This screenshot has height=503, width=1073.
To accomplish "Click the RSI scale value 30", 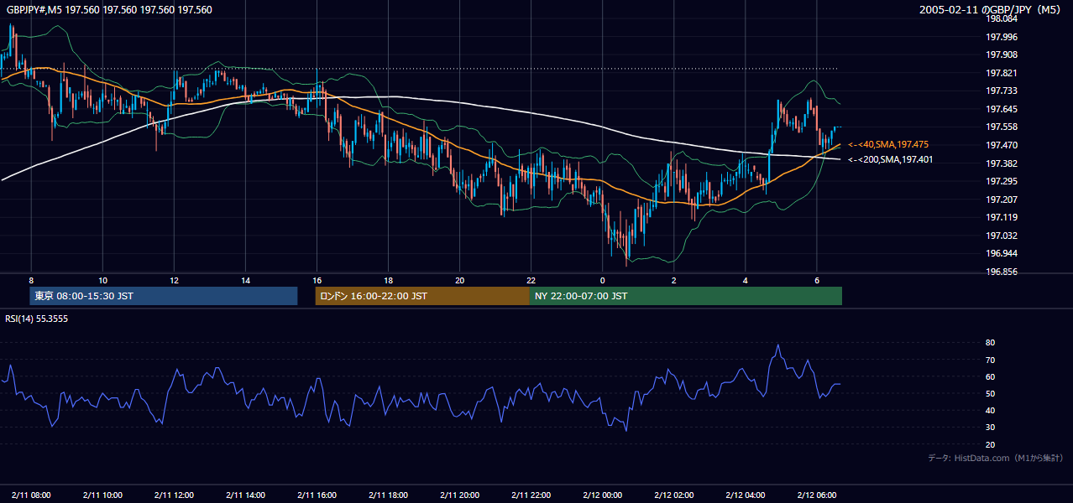I will pos(990,428).
